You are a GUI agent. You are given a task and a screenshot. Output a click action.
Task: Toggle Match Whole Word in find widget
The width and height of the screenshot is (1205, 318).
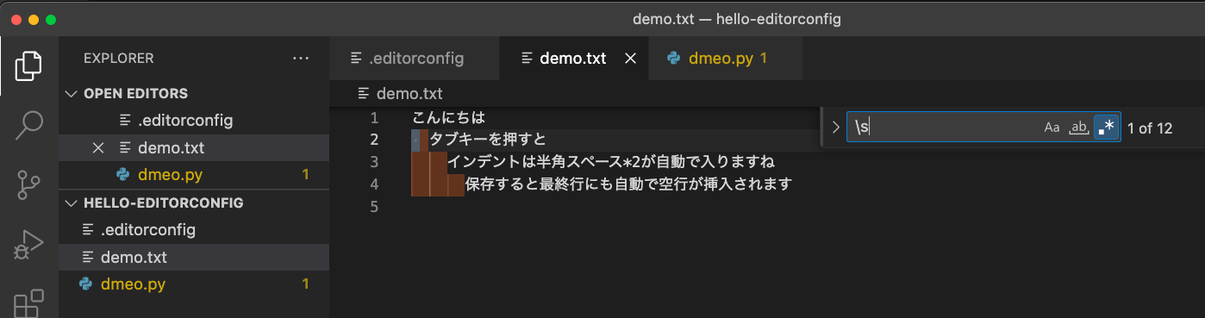pos(1078,128)
